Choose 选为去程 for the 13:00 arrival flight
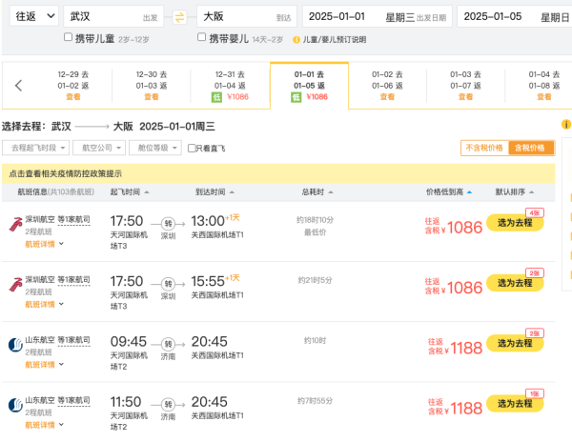This screenshot has height=442, width=572. (x=515, y=222)
